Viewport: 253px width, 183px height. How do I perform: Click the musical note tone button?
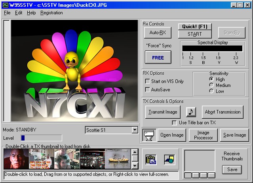coord(191,112)
